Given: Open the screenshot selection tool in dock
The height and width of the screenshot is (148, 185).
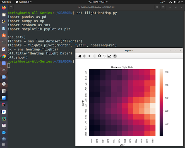Looking at the screenshot, I should click(4, 63).
